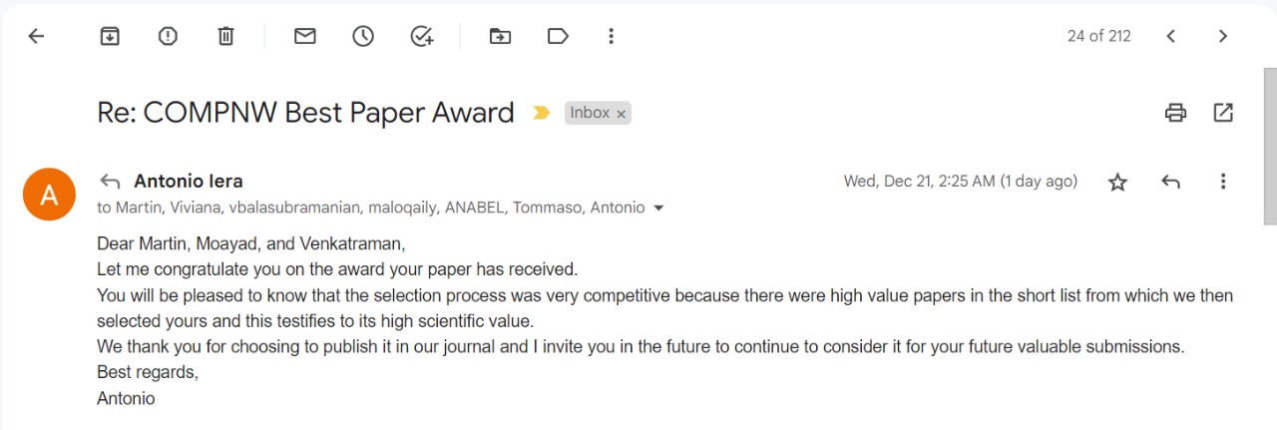The width and height of the screenshot is (1277, 430).
Task: Add this email to Tasks
Action: pos(422,36)
